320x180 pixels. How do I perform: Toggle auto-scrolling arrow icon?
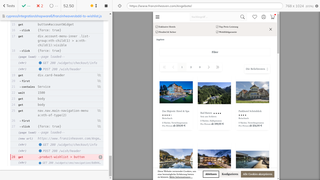(x=96, y=6)
